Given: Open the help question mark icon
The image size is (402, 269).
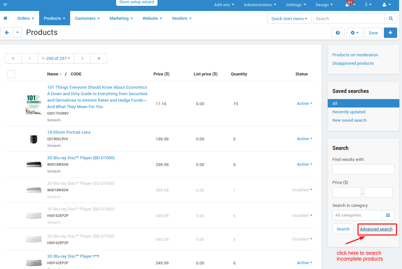Looking at the screenshot, I should point(338,33).
